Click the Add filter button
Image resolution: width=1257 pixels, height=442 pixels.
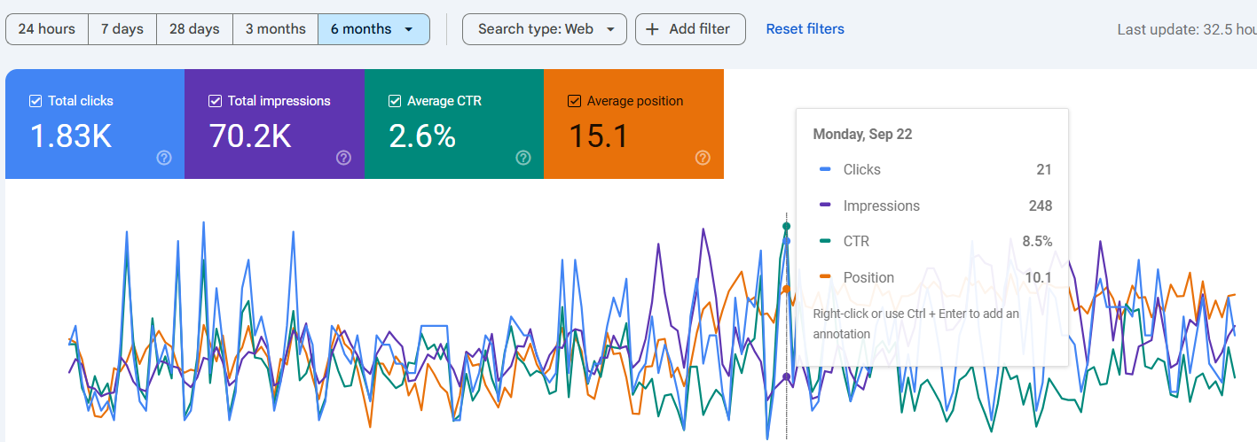[x=689, y=29]
